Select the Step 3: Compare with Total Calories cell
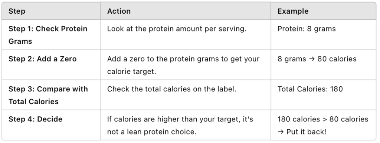The width and height of the screenshot is (380, 143). pyautogui.click(x=51, y=95)
